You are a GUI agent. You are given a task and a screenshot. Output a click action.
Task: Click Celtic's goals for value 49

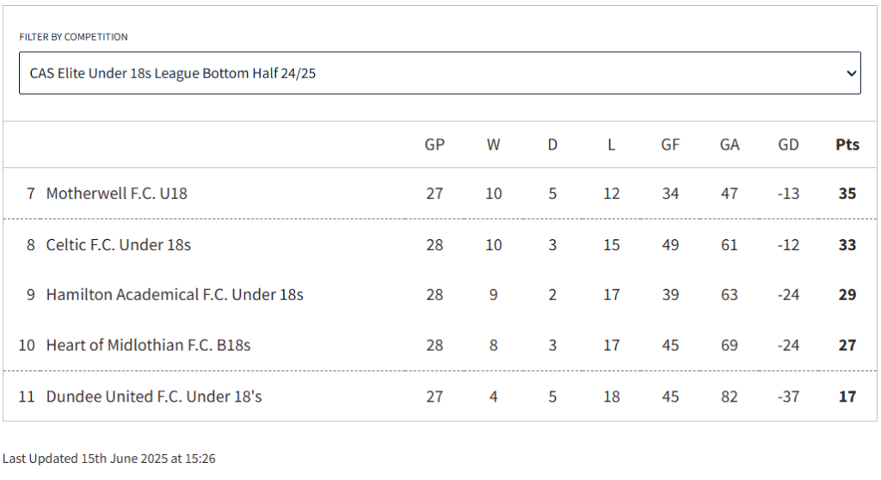(x=670, y=245)
